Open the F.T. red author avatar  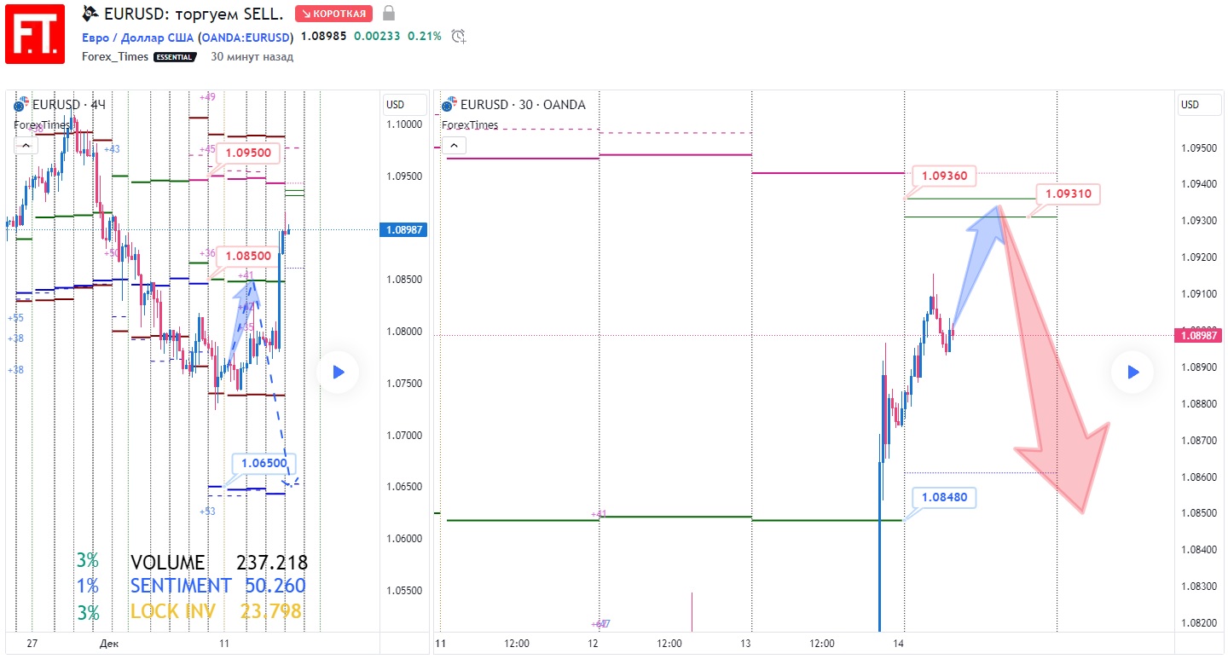pyautogui.click(x=35, y=34)
